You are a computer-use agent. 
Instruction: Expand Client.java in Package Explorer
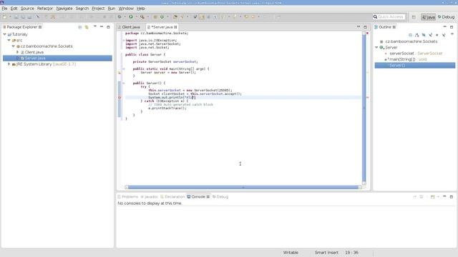[x=17, y=52]
